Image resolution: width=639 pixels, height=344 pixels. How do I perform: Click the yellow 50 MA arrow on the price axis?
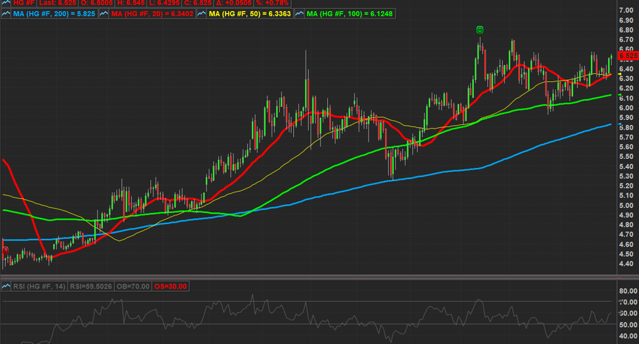(620, 74)
